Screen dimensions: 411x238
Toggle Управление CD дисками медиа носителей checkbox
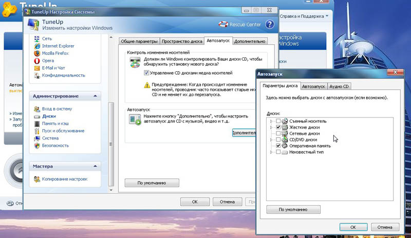click(x=146, y=73)
